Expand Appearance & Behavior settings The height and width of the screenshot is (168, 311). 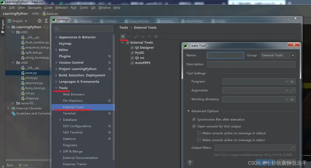(56, 37)
